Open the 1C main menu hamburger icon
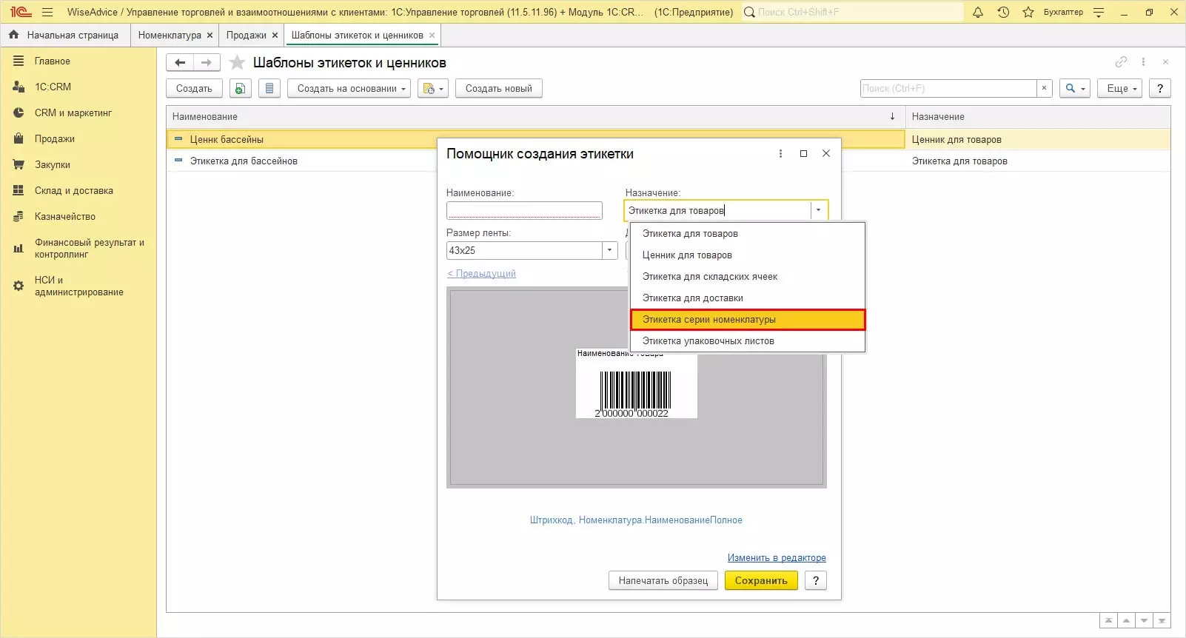The width and height of the screenshot is (1186, 638). (x=47, y=12)
